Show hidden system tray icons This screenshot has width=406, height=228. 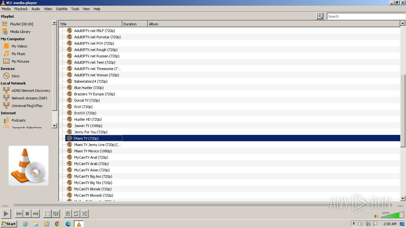coord(354,224)
